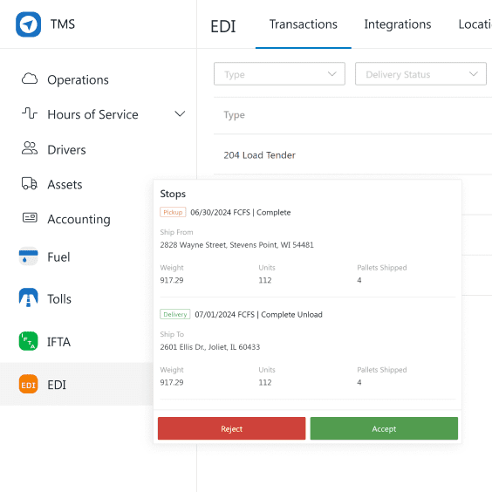
Task: Accept the load tender
Action: tap(384, 428)
